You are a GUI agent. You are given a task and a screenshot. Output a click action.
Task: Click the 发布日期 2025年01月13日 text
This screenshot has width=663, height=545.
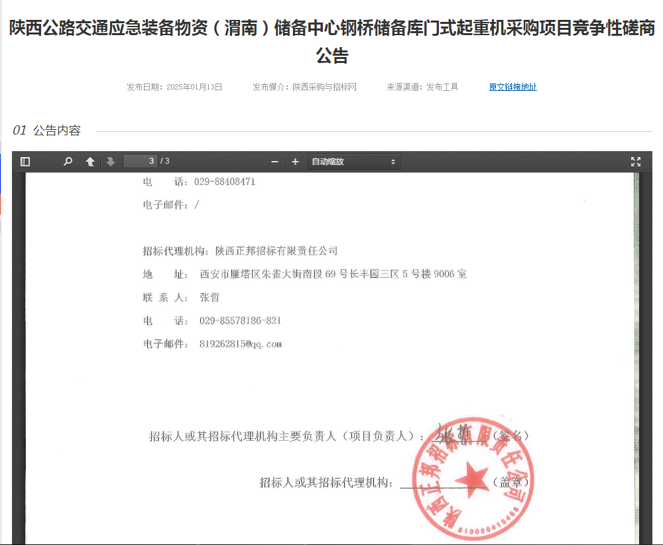(x=174, y=87)
